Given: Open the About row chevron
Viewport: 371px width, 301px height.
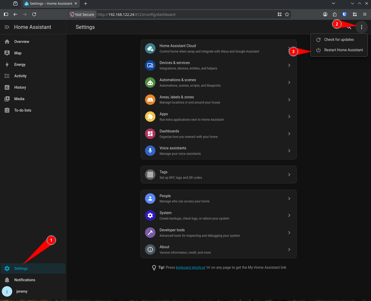Looking at the screenshot, I should pyautogui.click(x=289, y=249).
